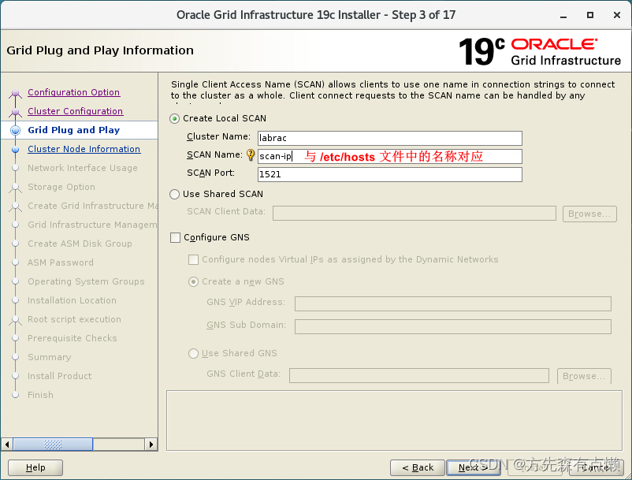Viewport: 632px width, 480px height.
Task: Go to Cluster Configuration step
Action: coord(76,111)
